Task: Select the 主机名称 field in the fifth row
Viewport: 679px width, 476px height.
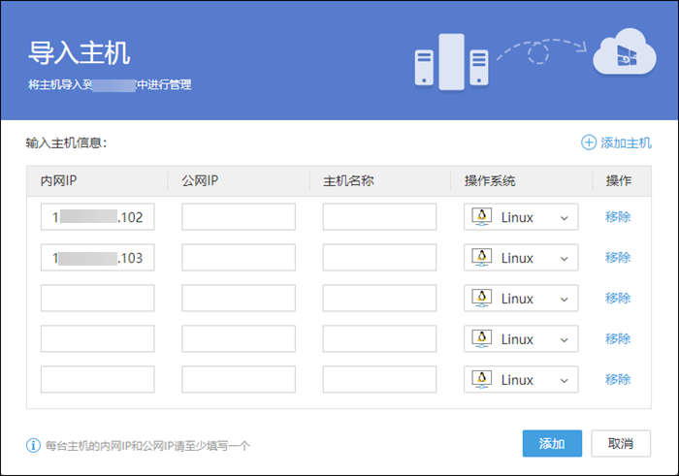Action: (379, 380)
